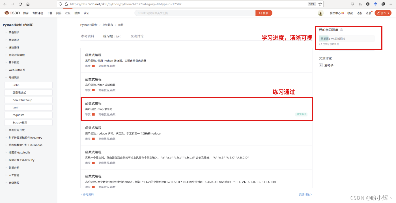Image resolution: width=396 pixels, height=203 pixels.
Task: Click the 已掌握17% learning progress bar
Action: (346, 39)
